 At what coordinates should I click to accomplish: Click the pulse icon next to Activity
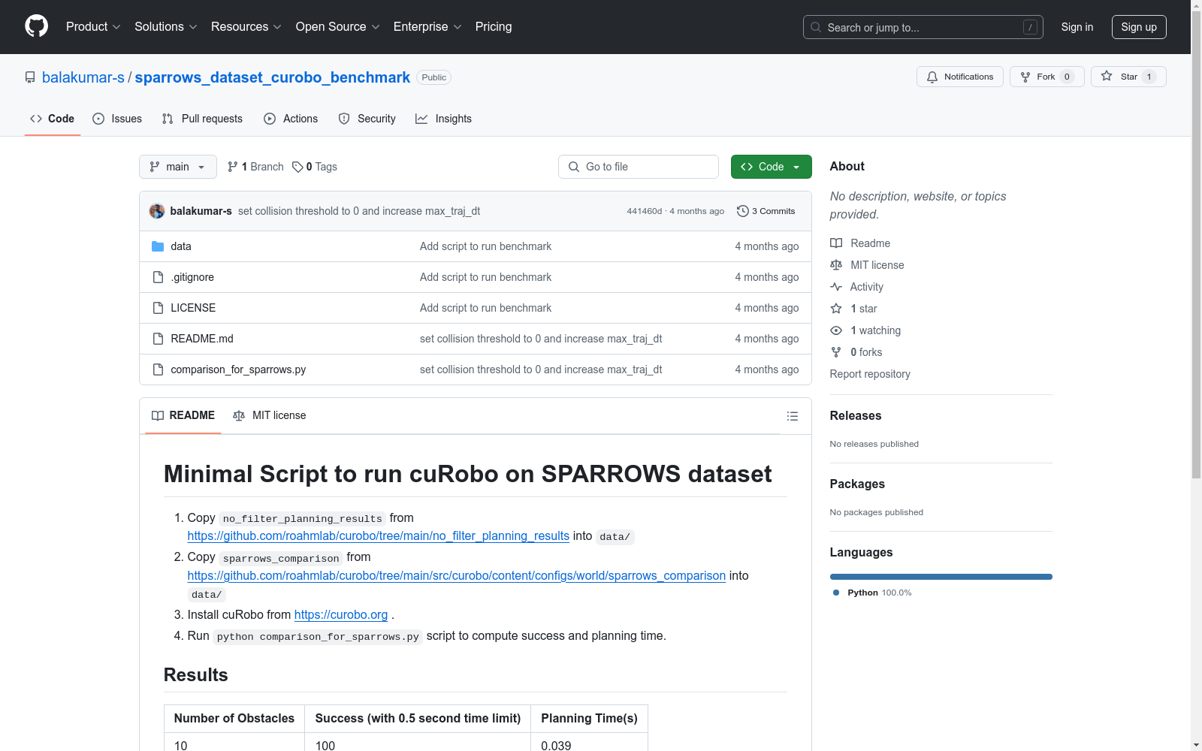(x=836, y=287)
